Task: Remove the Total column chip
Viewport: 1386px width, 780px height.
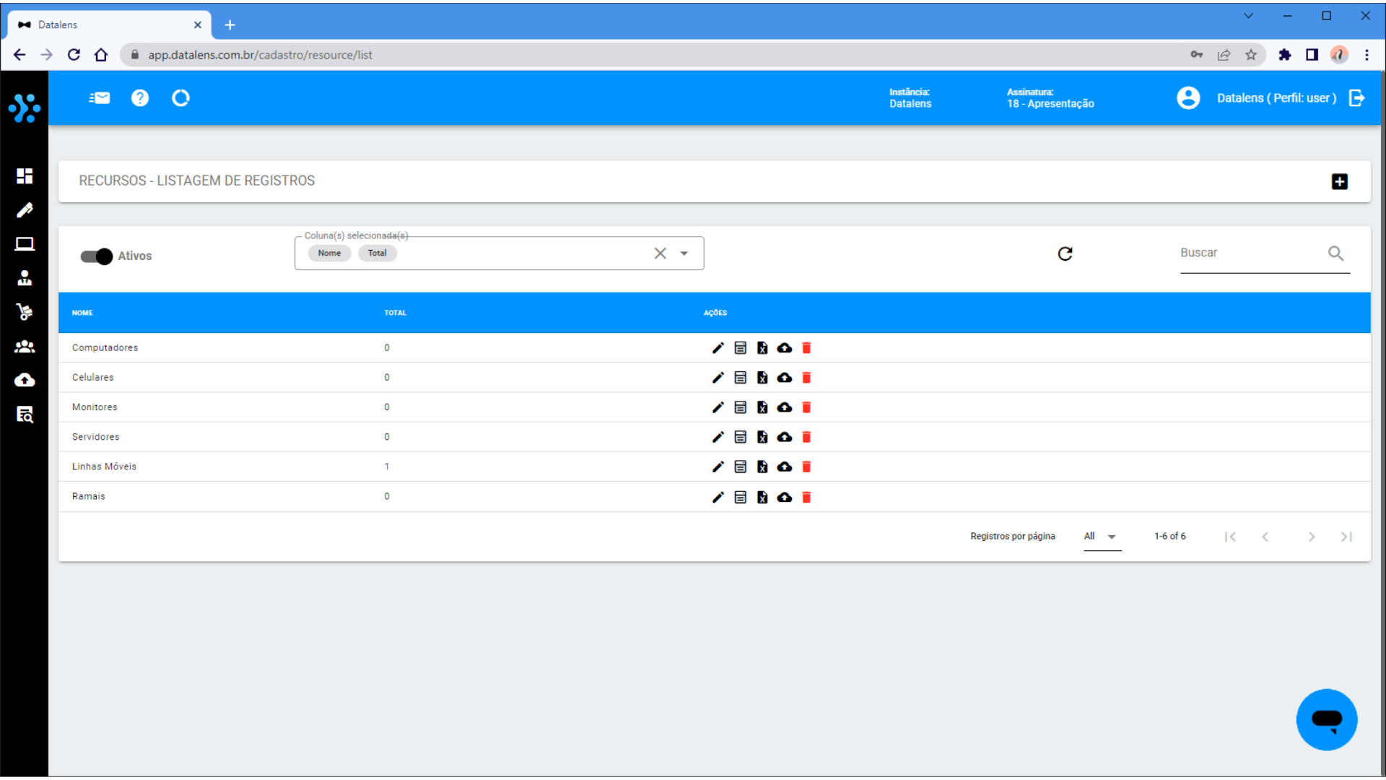Action: pos(377,253)
